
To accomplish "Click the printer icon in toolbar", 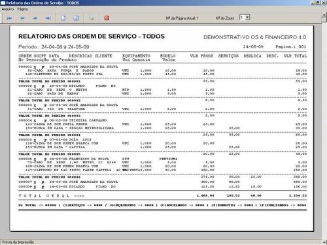I will [92, 18].
